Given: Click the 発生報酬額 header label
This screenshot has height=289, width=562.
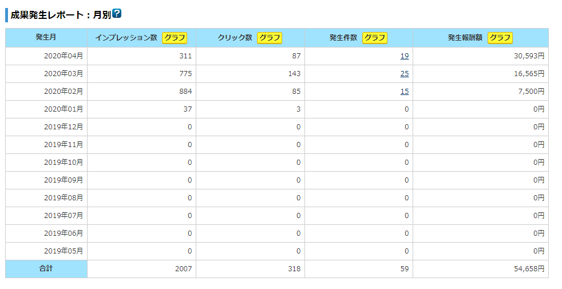Looking at the screenshot, I should 465,38.
